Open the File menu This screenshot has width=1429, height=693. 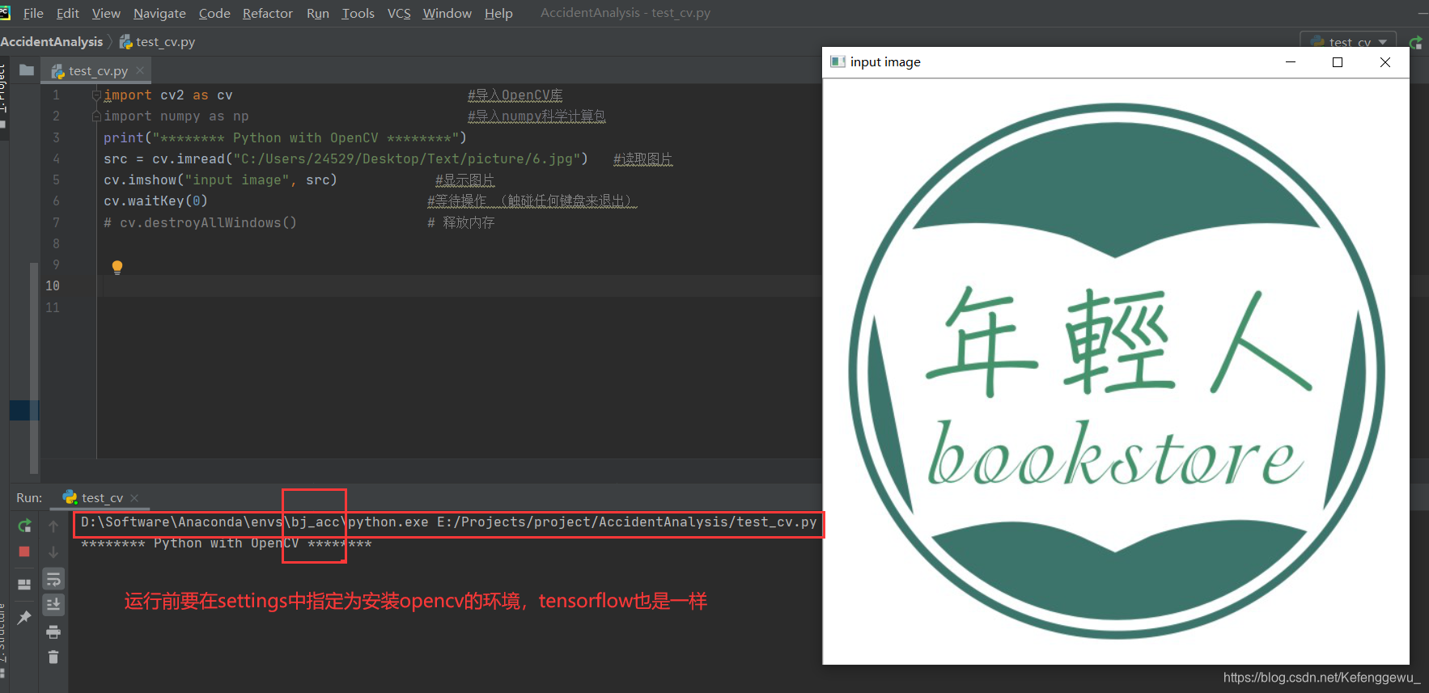coord(33,13)
